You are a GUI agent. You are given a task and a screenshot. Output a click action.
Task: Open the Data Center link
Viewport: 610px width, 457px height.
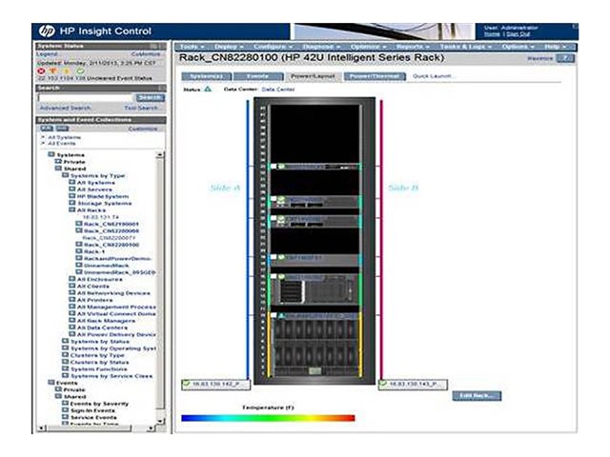[x=278, y=89]
